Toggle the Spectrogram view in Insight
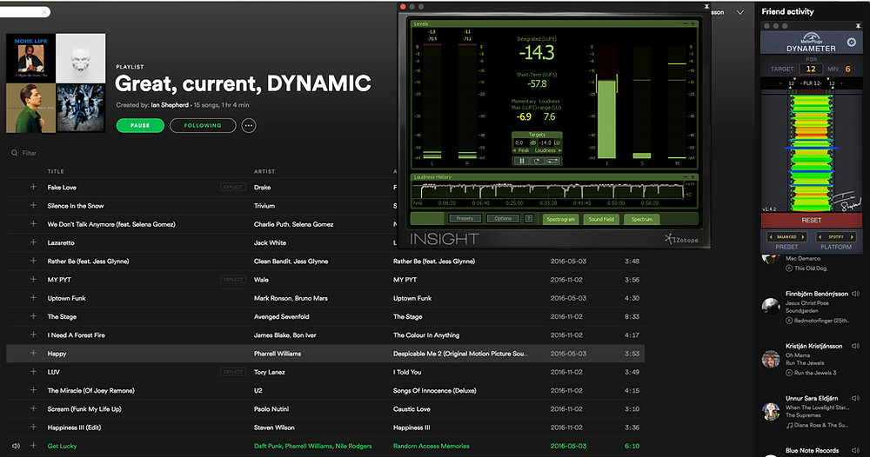The height and width of the screenshot is (457, 870). pyautogui.click(x=560, y=219)
